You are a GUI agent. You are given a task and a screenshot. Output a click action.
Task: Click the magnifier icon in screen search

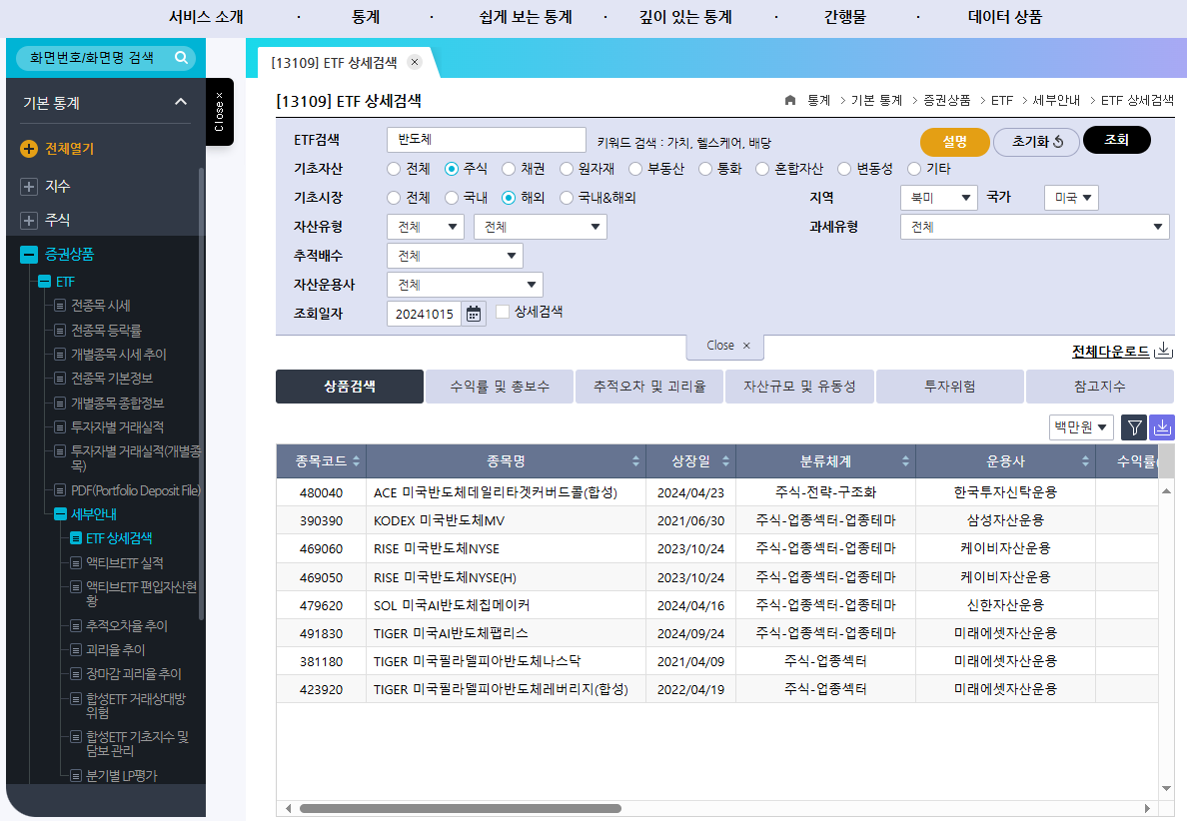pos(181,58)
